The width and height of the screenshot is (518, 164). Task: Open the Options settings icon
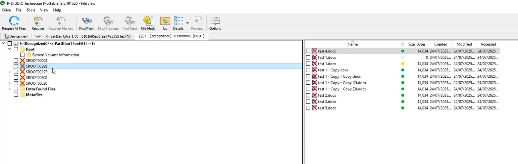click(215, 21)
